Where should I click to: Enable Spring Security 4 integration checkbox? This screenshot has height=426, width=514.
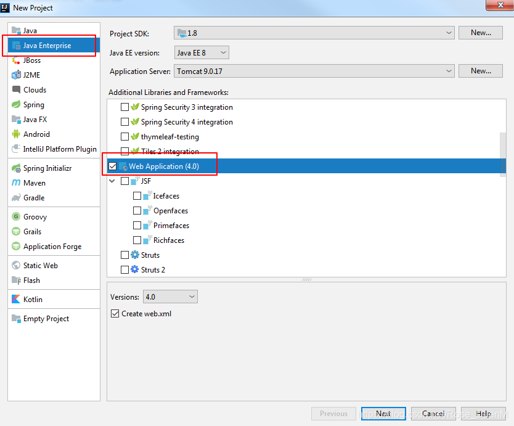124,122
